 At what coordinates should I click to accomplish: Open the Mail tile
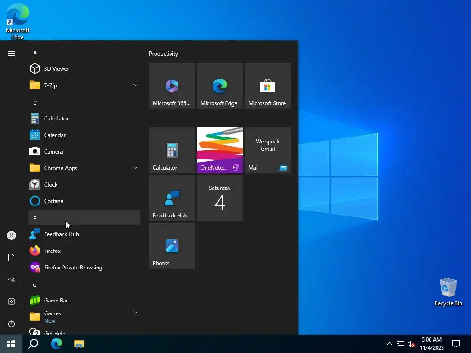(268, 150)
